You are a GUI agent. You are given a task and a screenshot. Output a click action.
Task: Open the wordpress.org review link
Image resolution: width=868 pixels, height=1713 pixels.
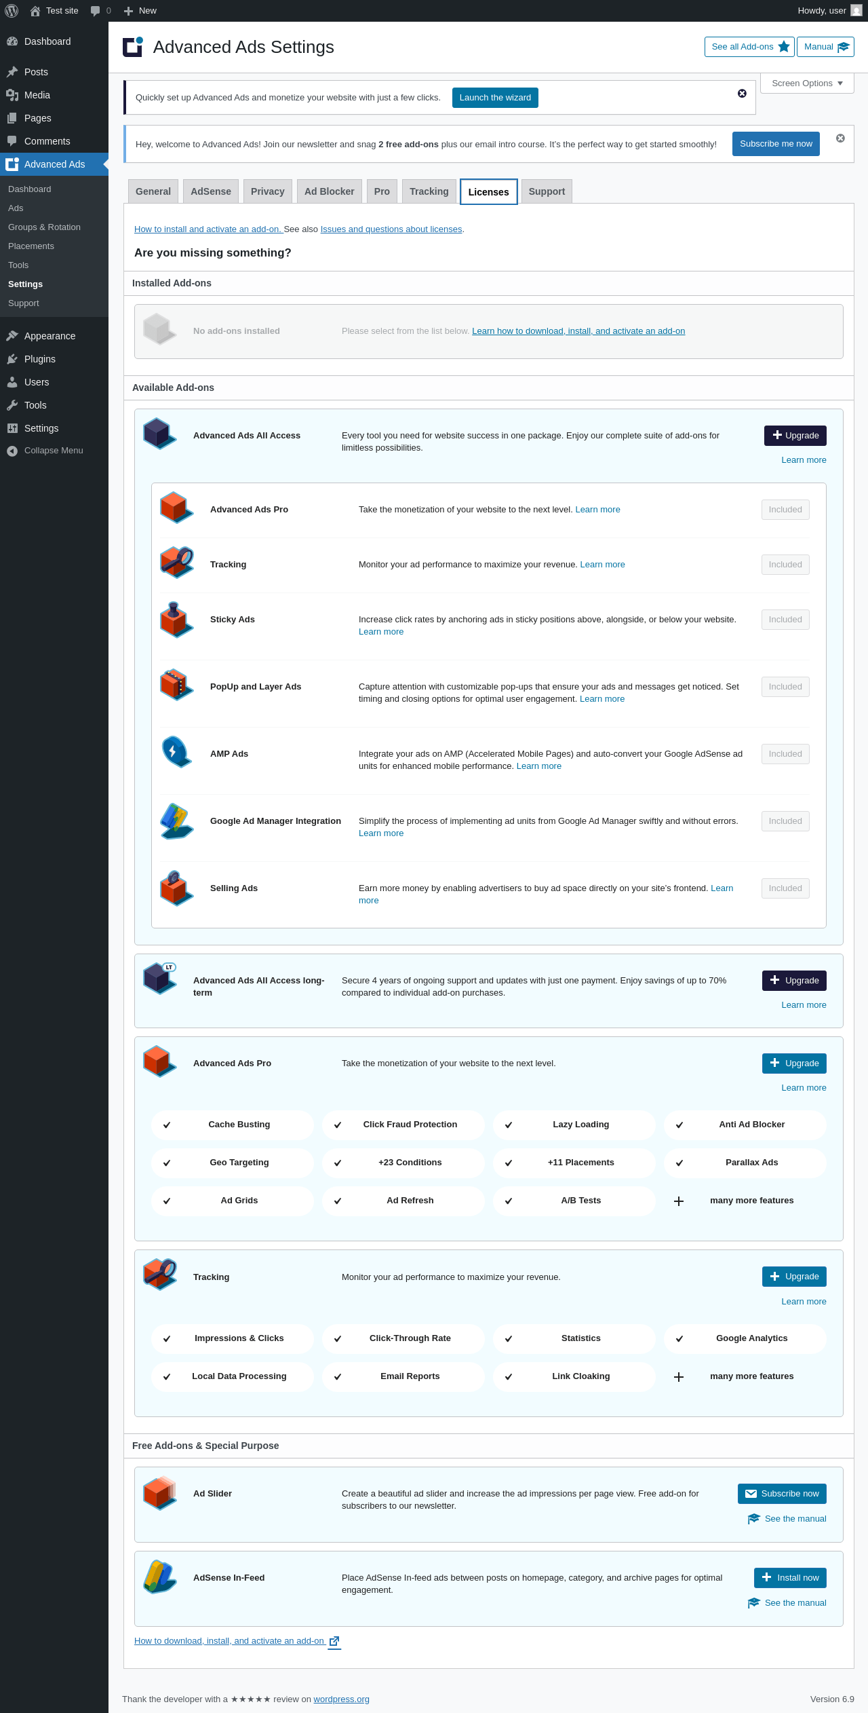click(x=341, y=1699)
